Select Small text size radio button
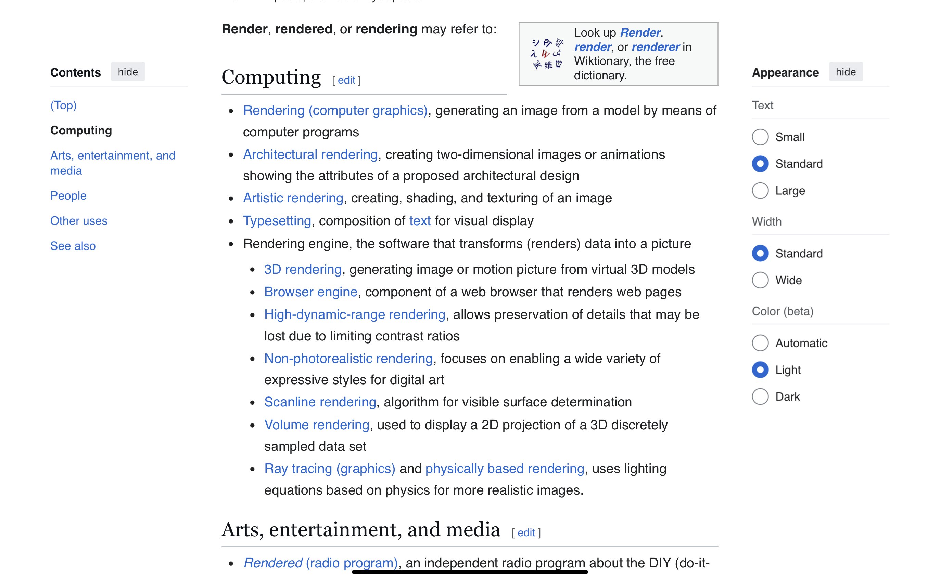 pyautogui.click(x=760, y=137)
